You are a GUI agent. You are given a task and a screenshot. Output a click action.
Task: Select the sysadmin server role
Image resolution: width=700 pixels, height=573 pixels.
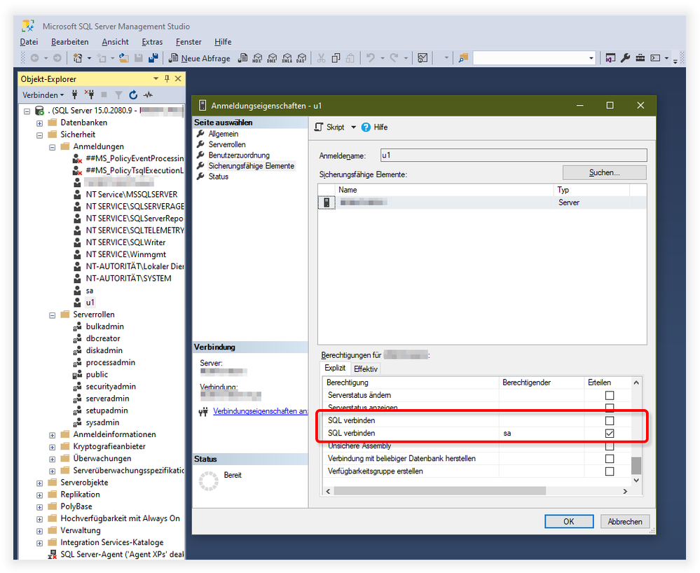pos(102,422)
